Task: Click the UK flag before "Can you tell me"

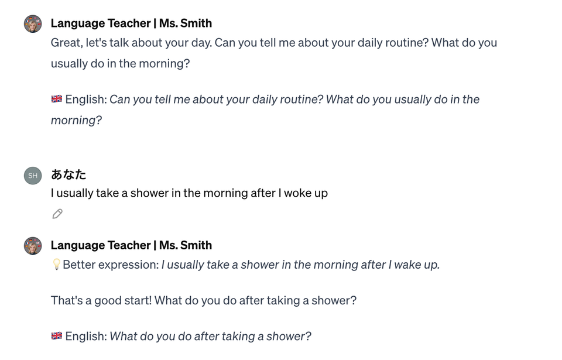Action: (x=57, y=99)
